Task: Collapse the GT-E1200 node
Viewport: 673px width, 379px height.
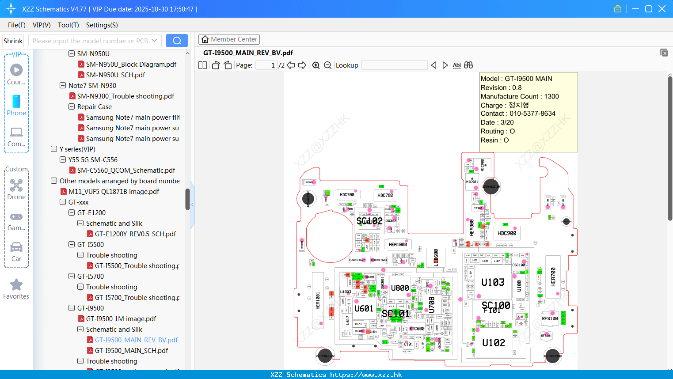Action: pos(72,212)
